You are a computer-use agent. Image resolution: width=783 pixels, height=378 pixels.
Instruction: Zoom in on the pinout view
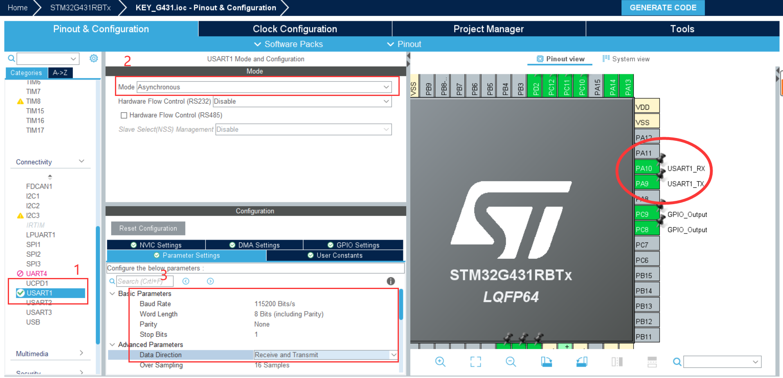[x=440, y=362]
